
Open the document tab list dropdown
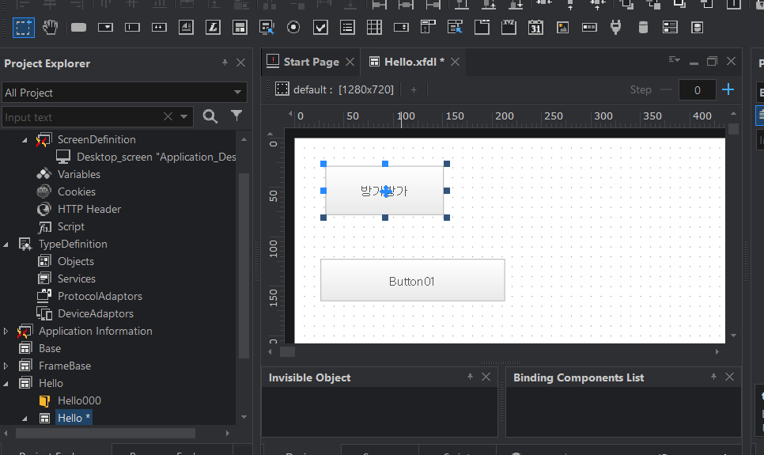coord(675,59)
